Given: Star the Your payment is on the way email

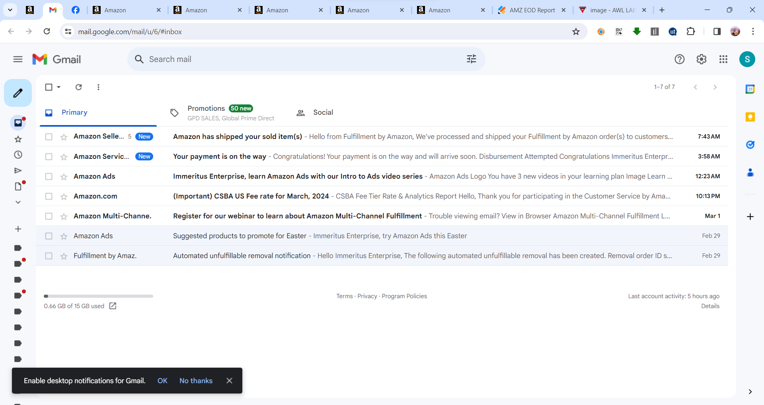Looking at the screenshot, I should [64, 156].
